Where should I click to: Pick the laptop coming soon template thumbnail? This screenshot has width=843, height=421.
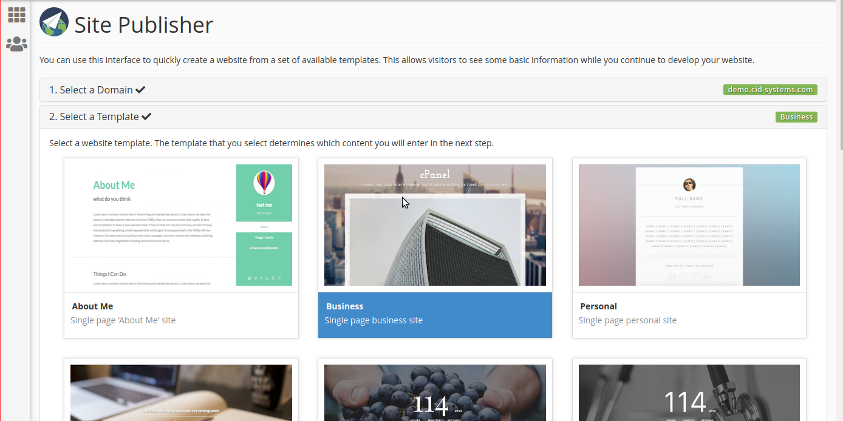point(181,392)
